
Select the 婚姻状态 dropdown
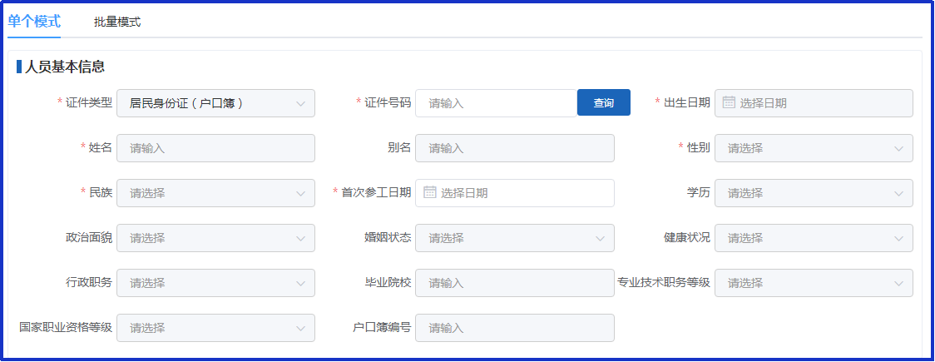pyautogui.click(x=515, y=238)
